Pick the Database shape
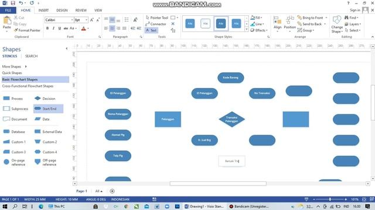375x210 pixels. click(14, 132)
